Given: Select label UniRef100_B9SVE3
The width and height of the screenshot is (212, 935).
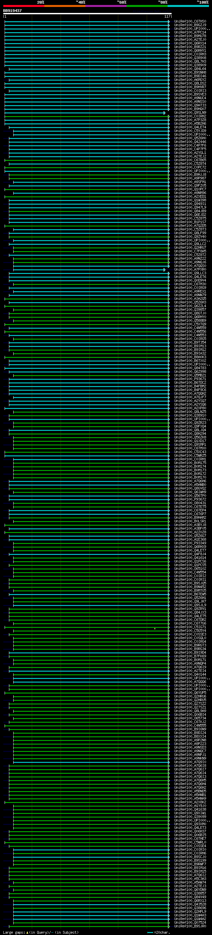Looking at the screenshot, I should coord(190,95).
